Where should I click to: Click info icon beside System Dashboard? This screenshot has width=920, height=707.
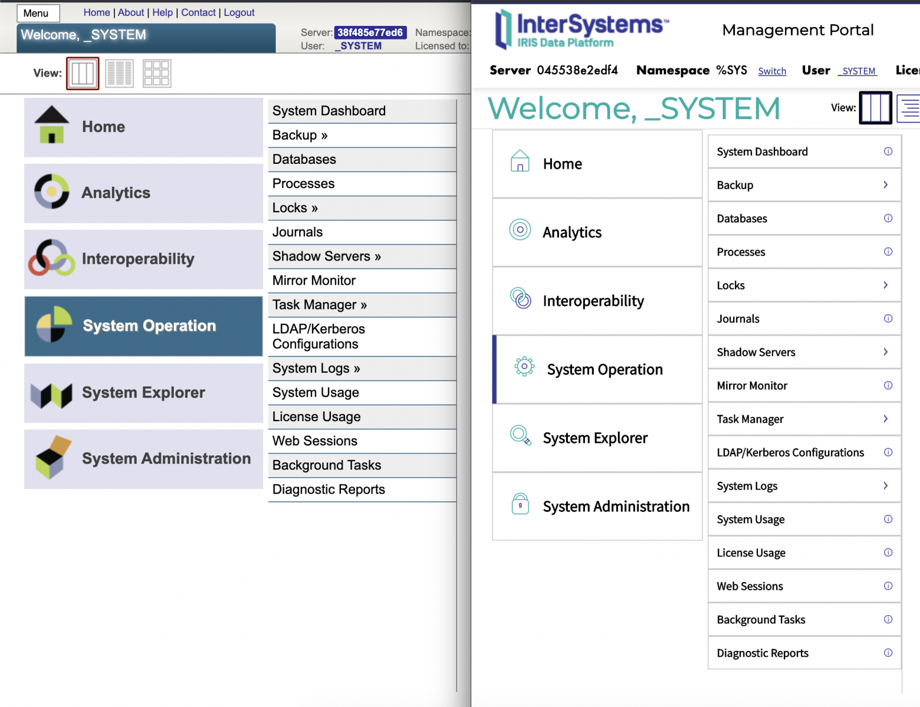(888, 151)
